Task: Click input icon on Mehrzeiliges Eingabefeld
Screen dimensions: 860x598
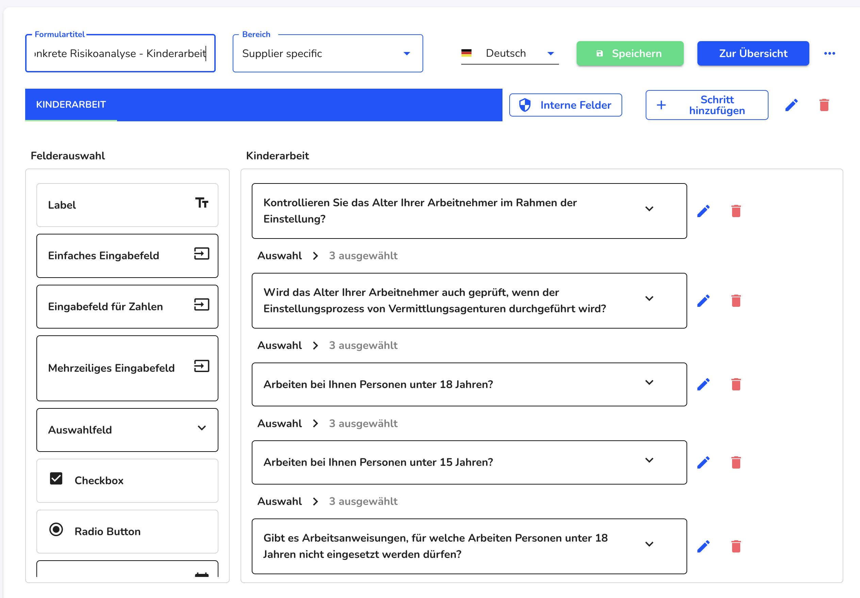Action: point(201,366)
